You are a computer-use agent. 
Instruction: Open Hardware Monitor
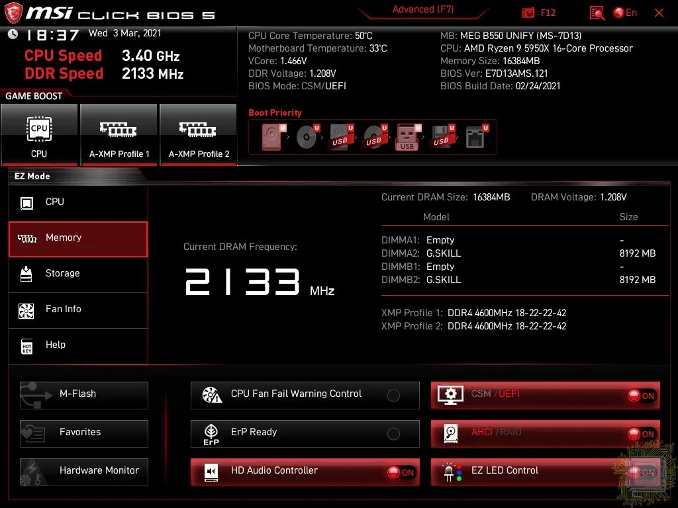(84, 472)
